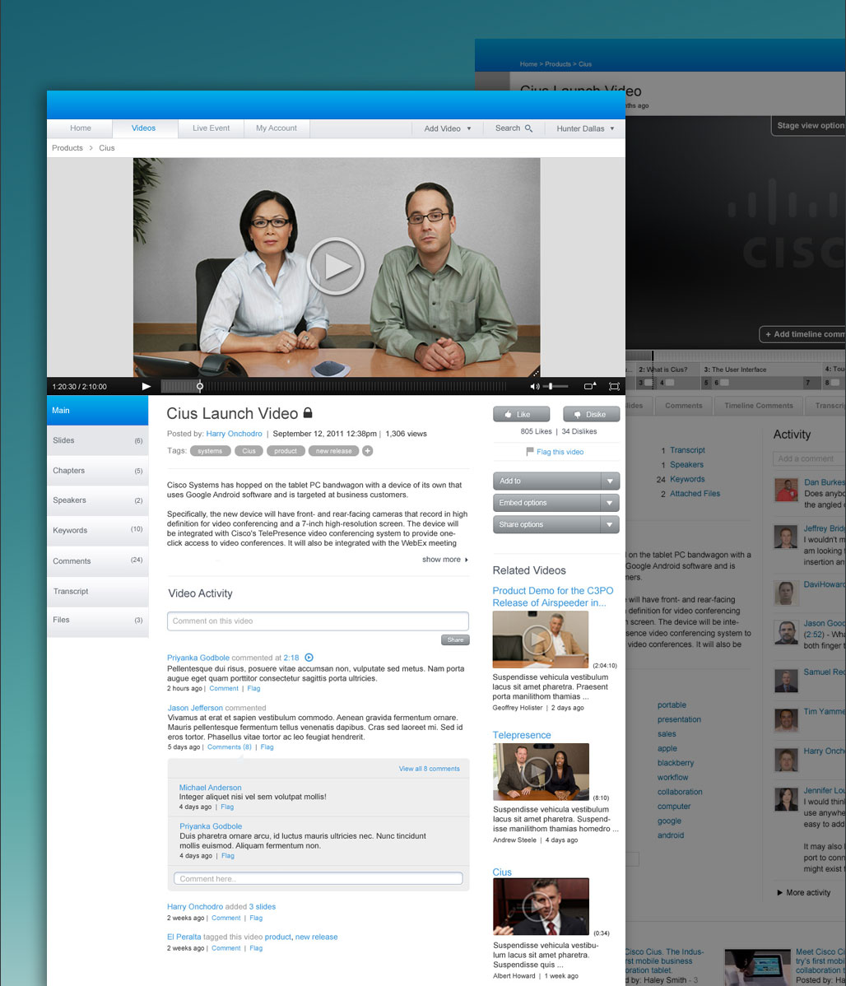Expand the Share options dropdown
The height and width of the screenshot is (986, 846).
(556, 523)
